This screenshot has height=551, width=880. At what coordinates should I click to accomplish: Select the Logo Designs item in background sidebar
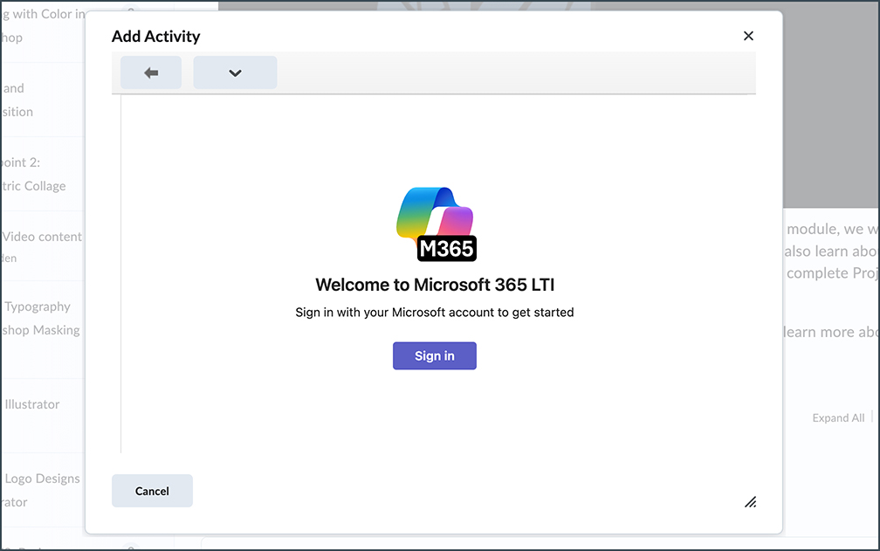pyautogui.click(x=42, y=479)
